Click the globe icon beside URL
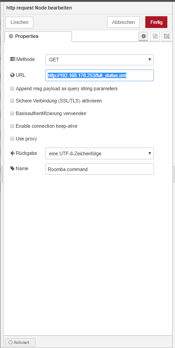 pos(13,75)
